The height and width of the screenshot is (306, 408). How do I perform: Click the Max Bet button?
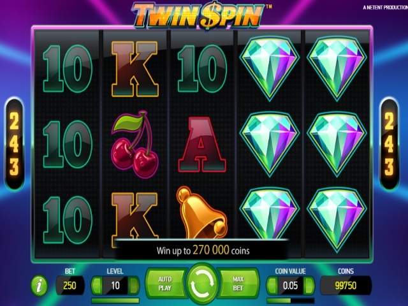[x=238, y=284]
